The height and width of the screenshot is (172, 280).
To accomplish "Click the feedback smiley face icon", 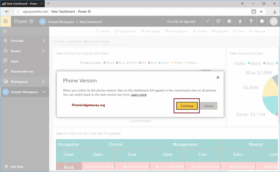I will click(x=262, y=21).
